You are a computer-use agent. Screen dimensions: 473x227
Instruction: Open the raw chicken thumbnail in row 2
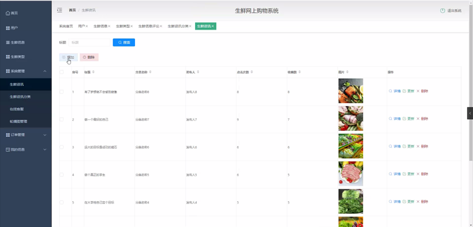point(351,118)
